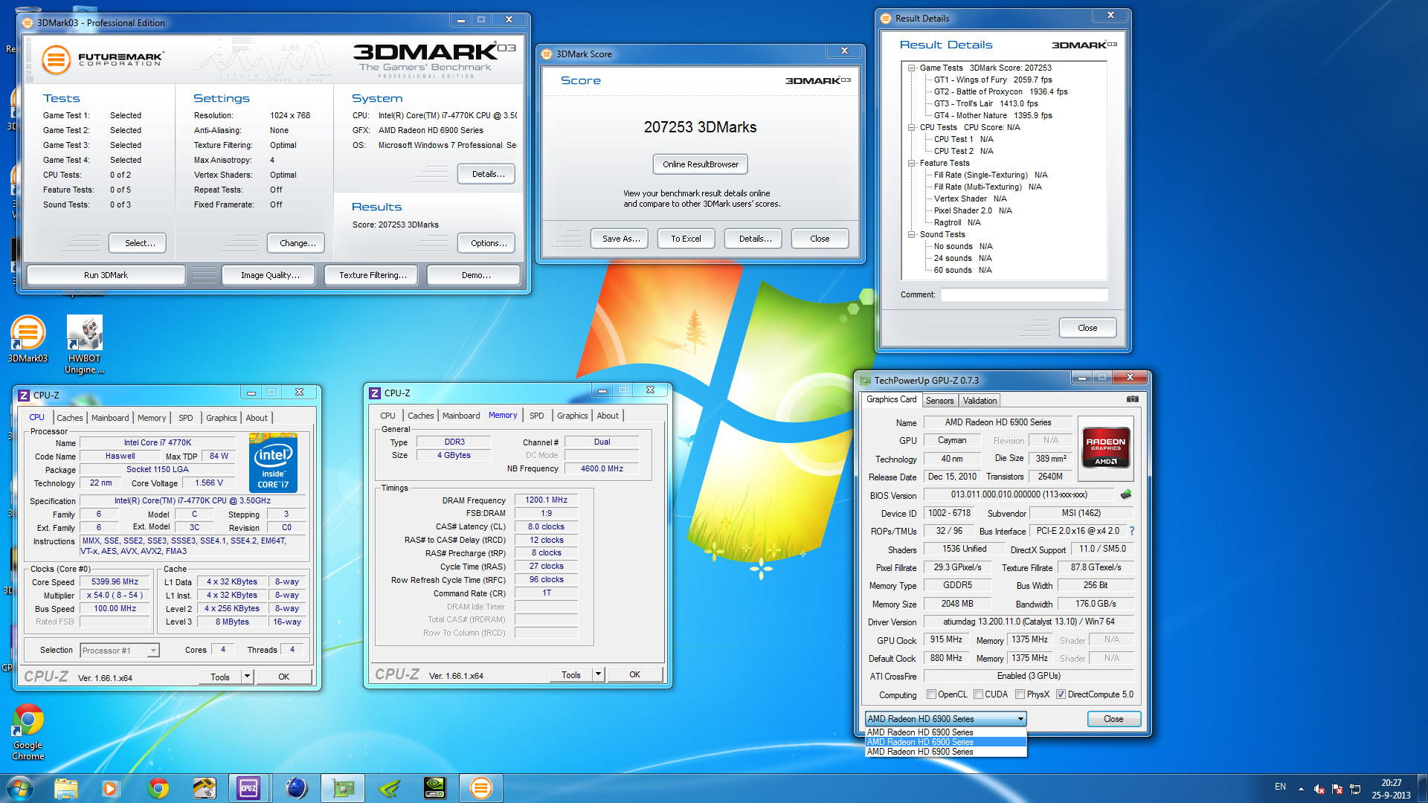Open the 3DMark03 desktop shortcut
1428x803 pixels.
[x=28, y=339]
